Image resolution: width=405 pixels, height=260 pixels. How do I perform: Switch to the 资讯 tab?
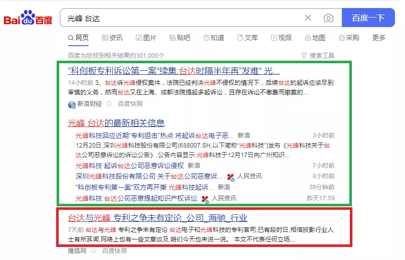112,38
